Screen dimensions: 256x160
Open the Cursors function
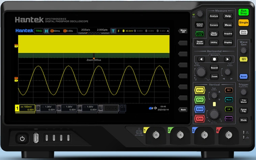214,25
